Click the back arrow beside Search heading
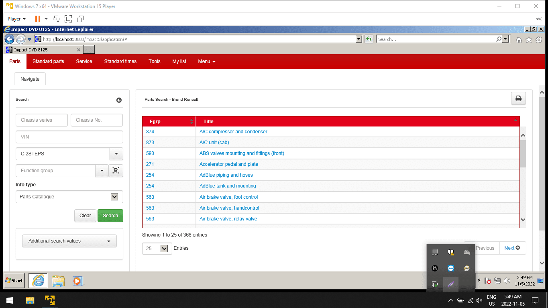This screenshot has height=308, width=548. tap(119, 100)
